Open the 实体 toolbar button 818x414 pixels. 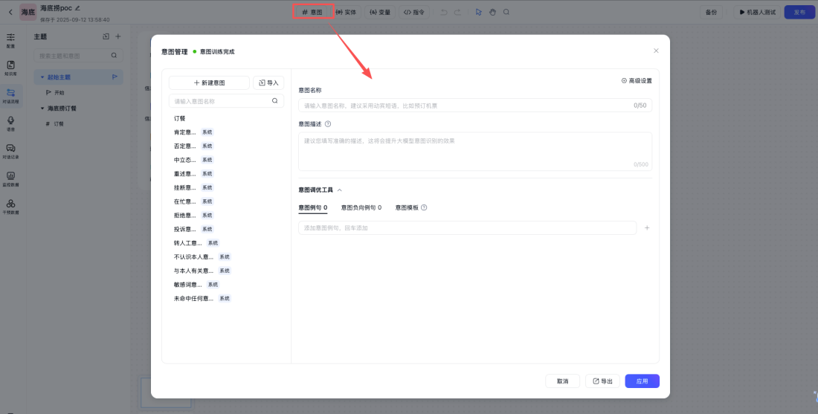click(345, 12)
